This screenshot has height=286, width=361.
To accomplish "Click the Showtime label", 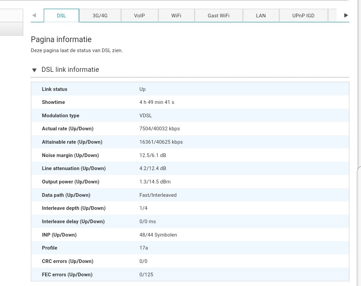I will pyautogui.click(x=53, y=102).
